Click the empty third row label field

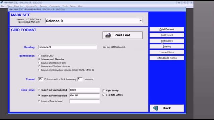coord(85,101)
